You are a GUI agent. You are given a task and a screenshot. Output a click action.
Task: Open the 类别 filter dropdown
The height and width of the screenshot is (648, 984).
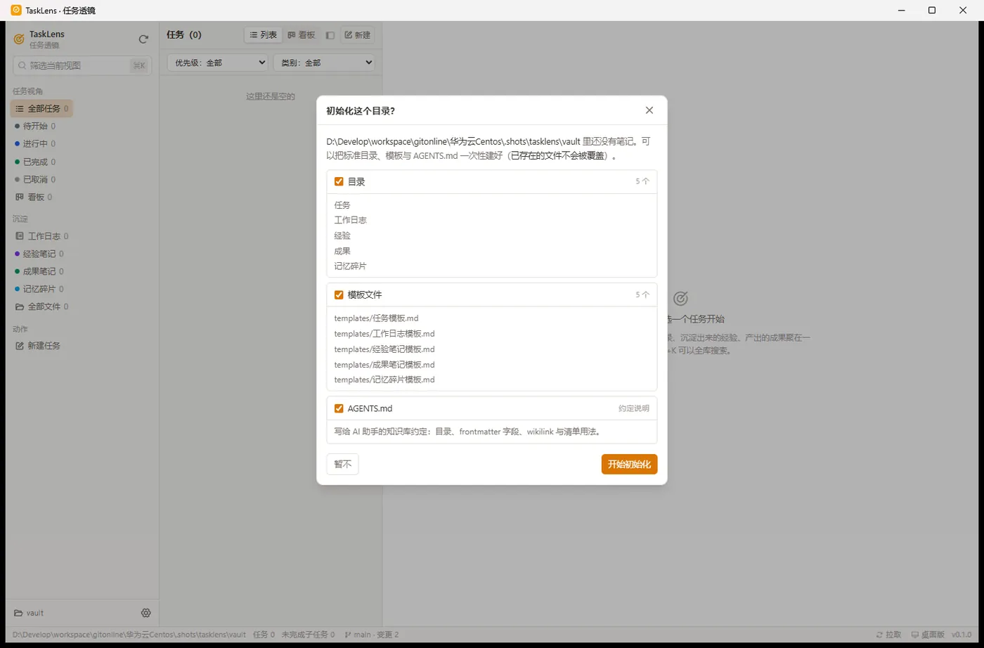click(x=324, y=63)
